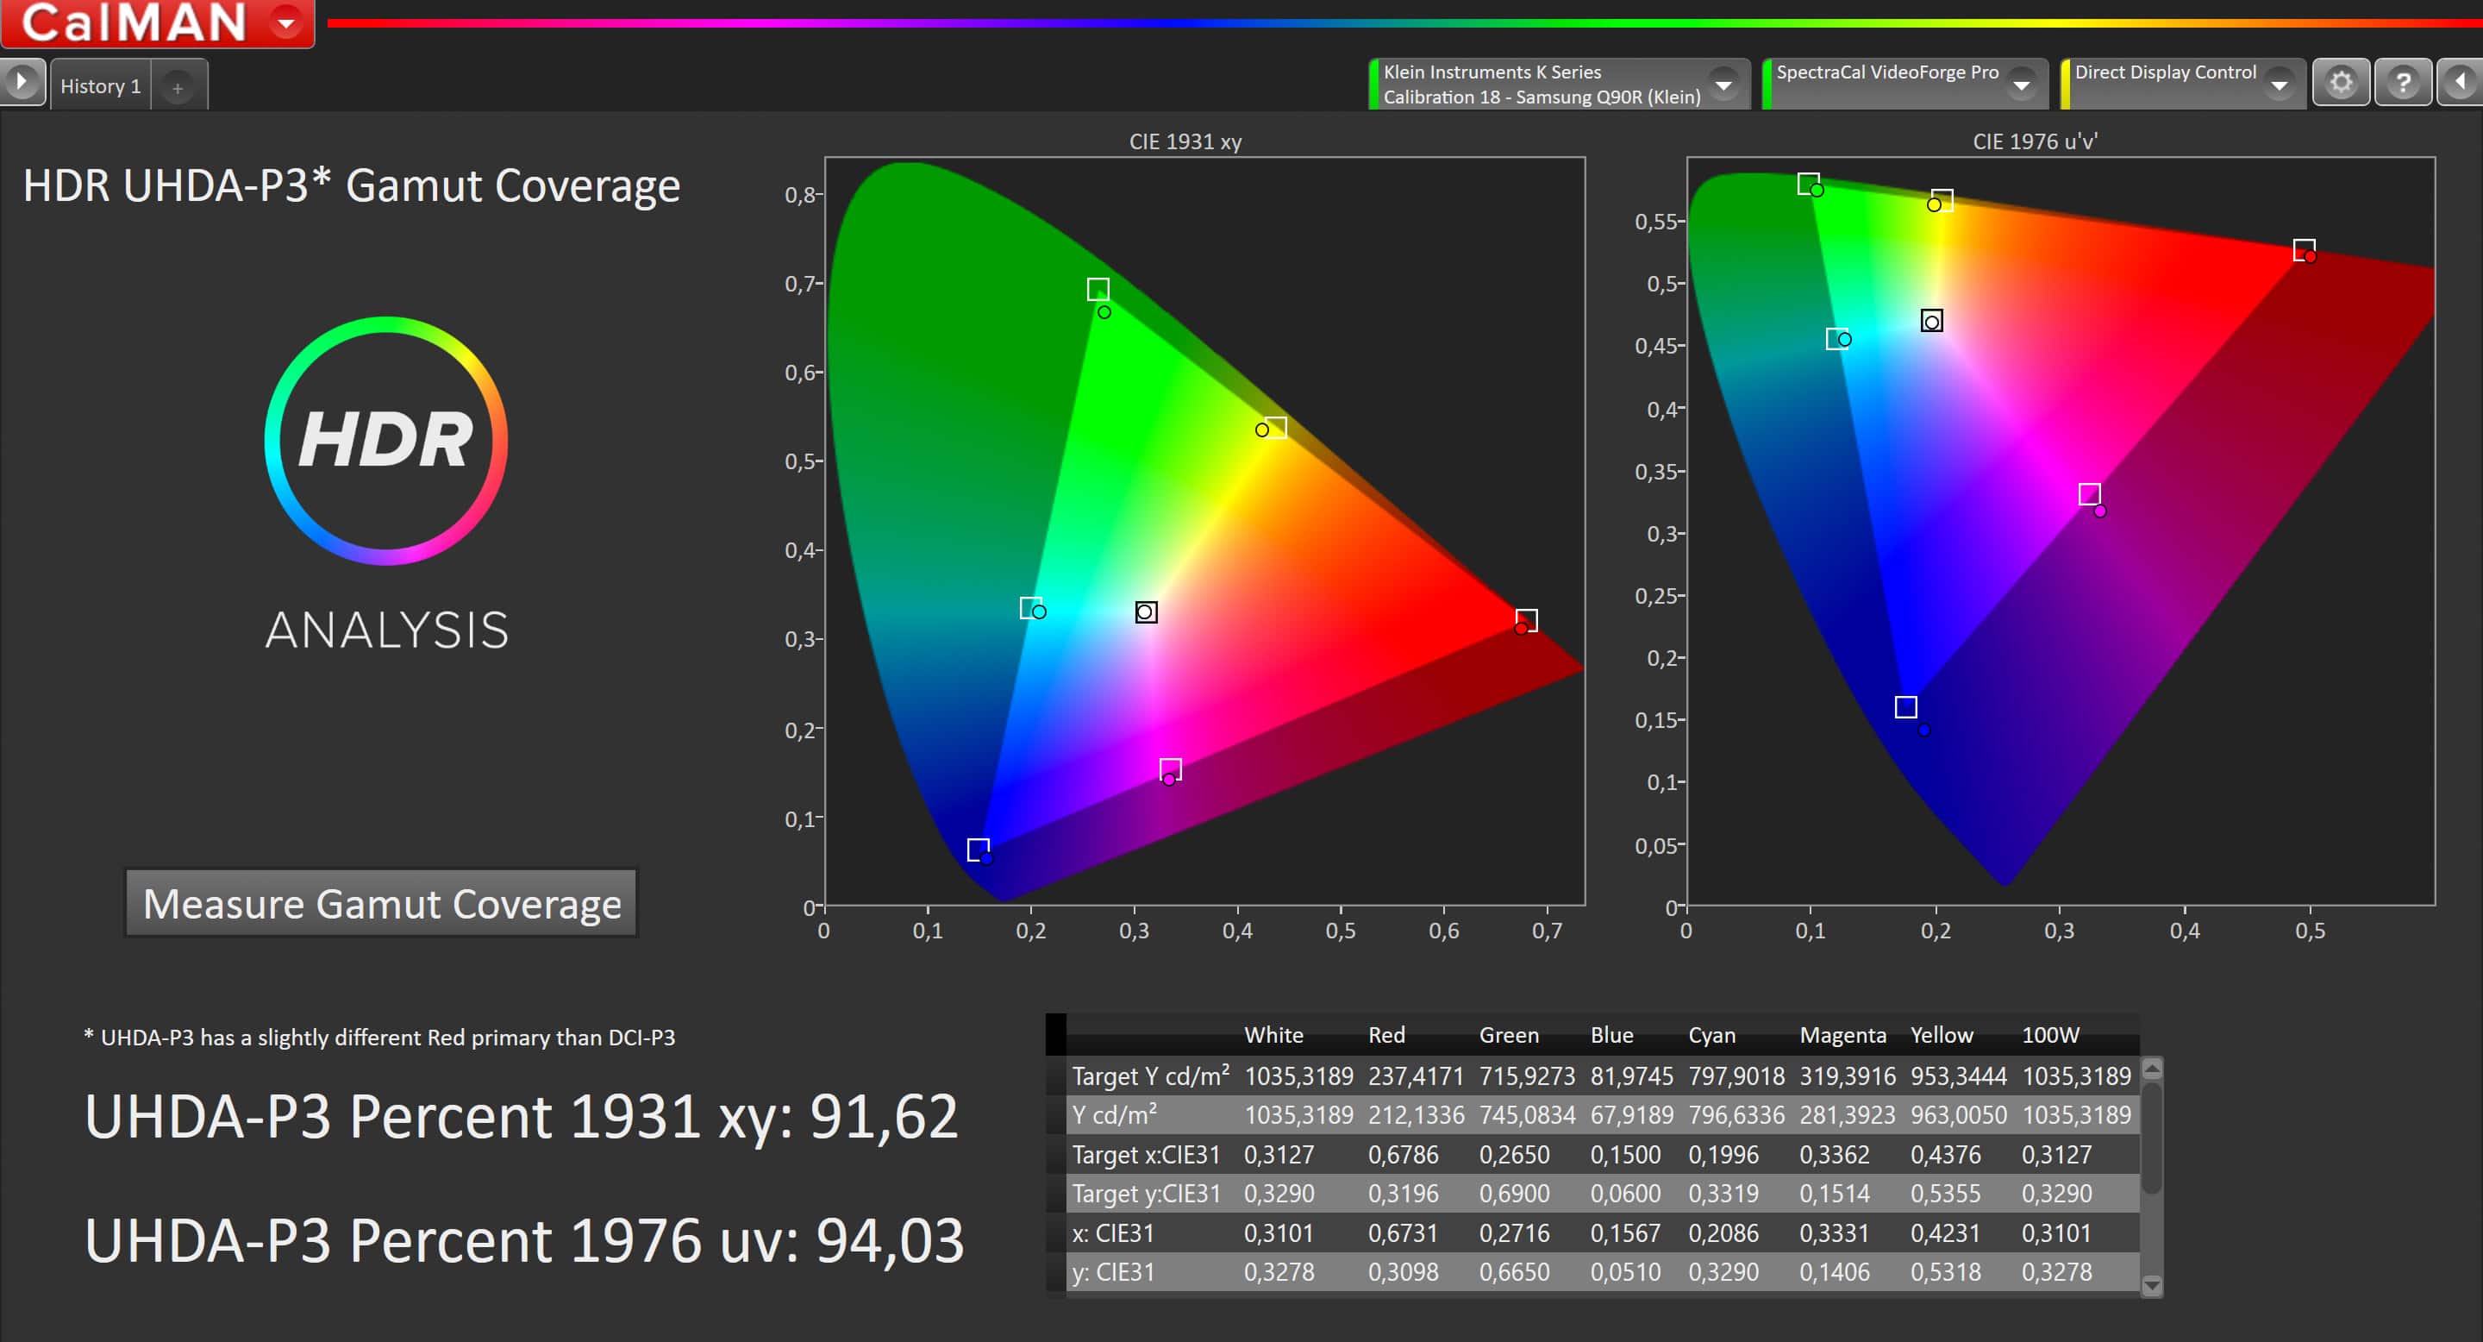Click the Blue column header in table
2483x1342 pixels.
click(1611, 1034)
